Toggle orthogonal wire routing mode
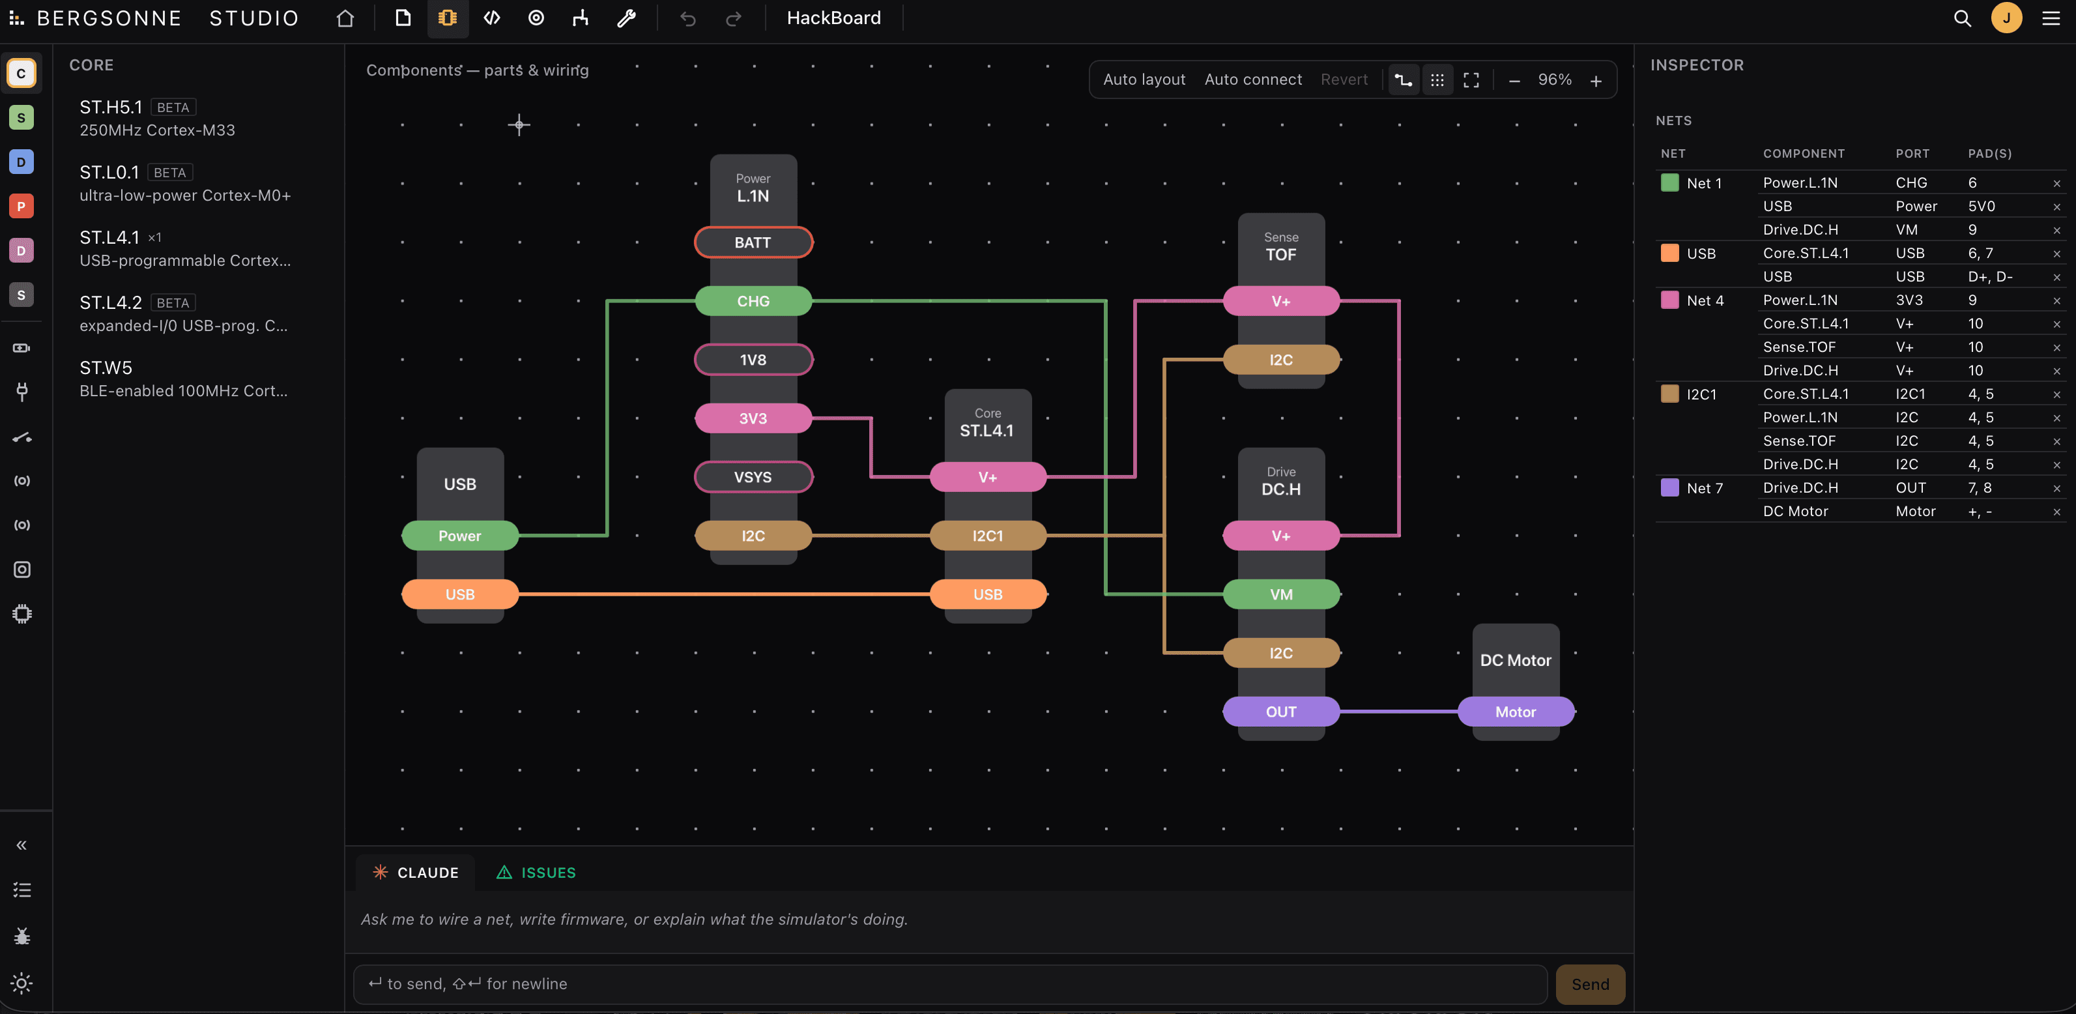This screenshot has width=2076, height=1014. click(1403, 80)
